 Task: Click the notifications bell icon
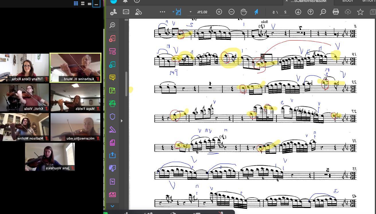(x=125, y=1)
